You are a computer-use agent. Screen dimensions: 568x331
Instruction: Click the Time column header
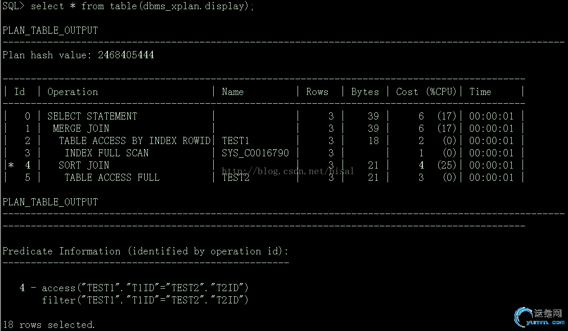pos(480,92)
